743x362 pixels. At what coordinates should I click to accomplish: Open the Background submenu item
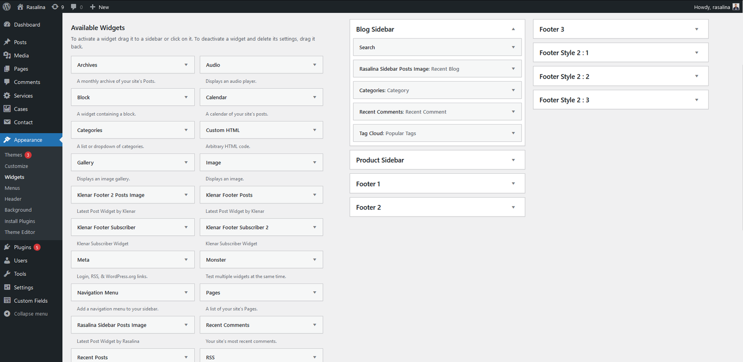click(x=18, y=210)
